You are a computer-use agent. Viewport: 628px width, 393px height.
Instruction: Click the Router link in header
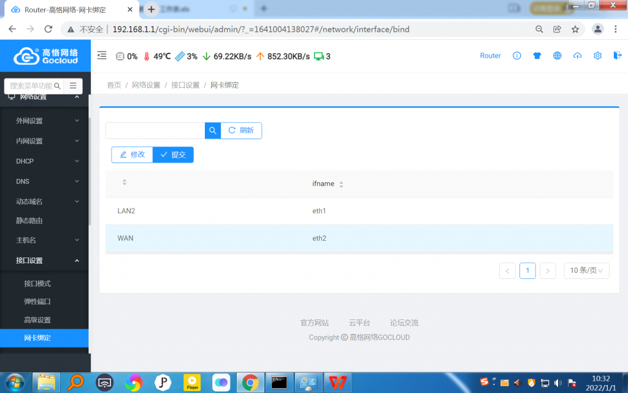(490, 56)
